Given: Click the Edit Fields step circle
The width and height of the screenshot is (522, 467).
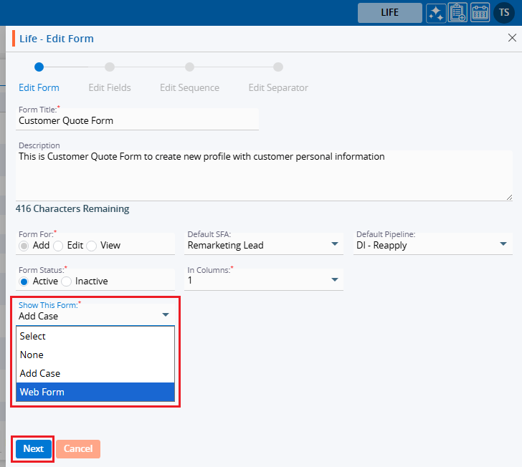Looking at the screenshot, I should pos(110,67).
